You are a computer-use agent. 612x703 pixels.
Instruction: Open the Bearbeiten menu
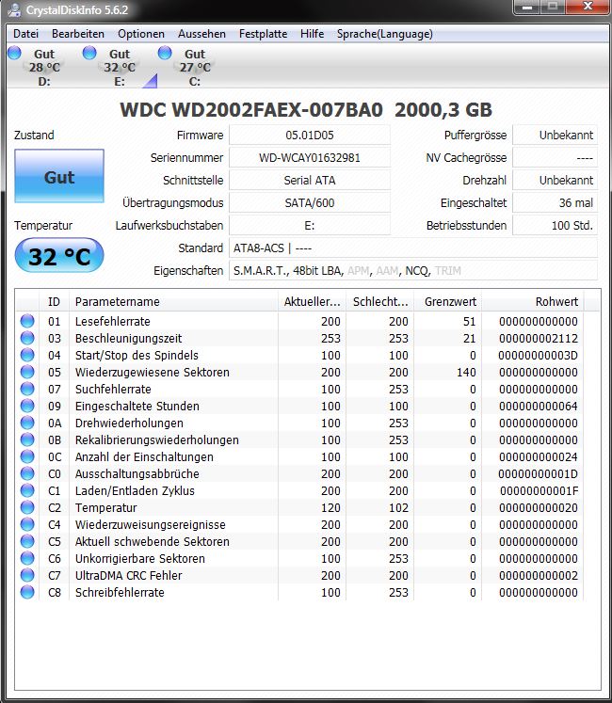tap(78, 34)
